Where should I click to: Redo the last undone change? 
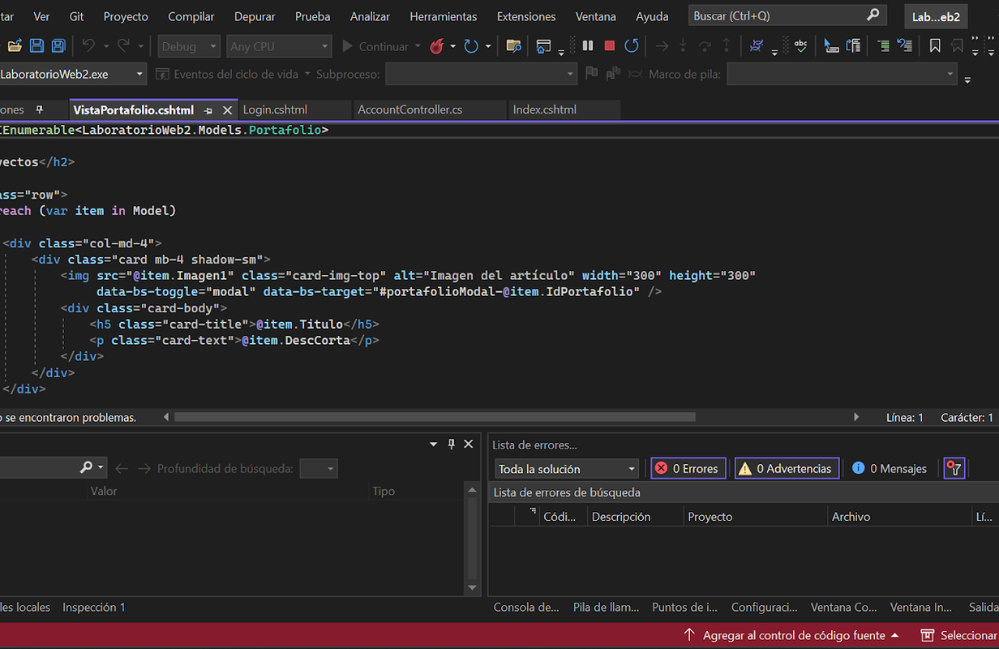pos(123,46)
